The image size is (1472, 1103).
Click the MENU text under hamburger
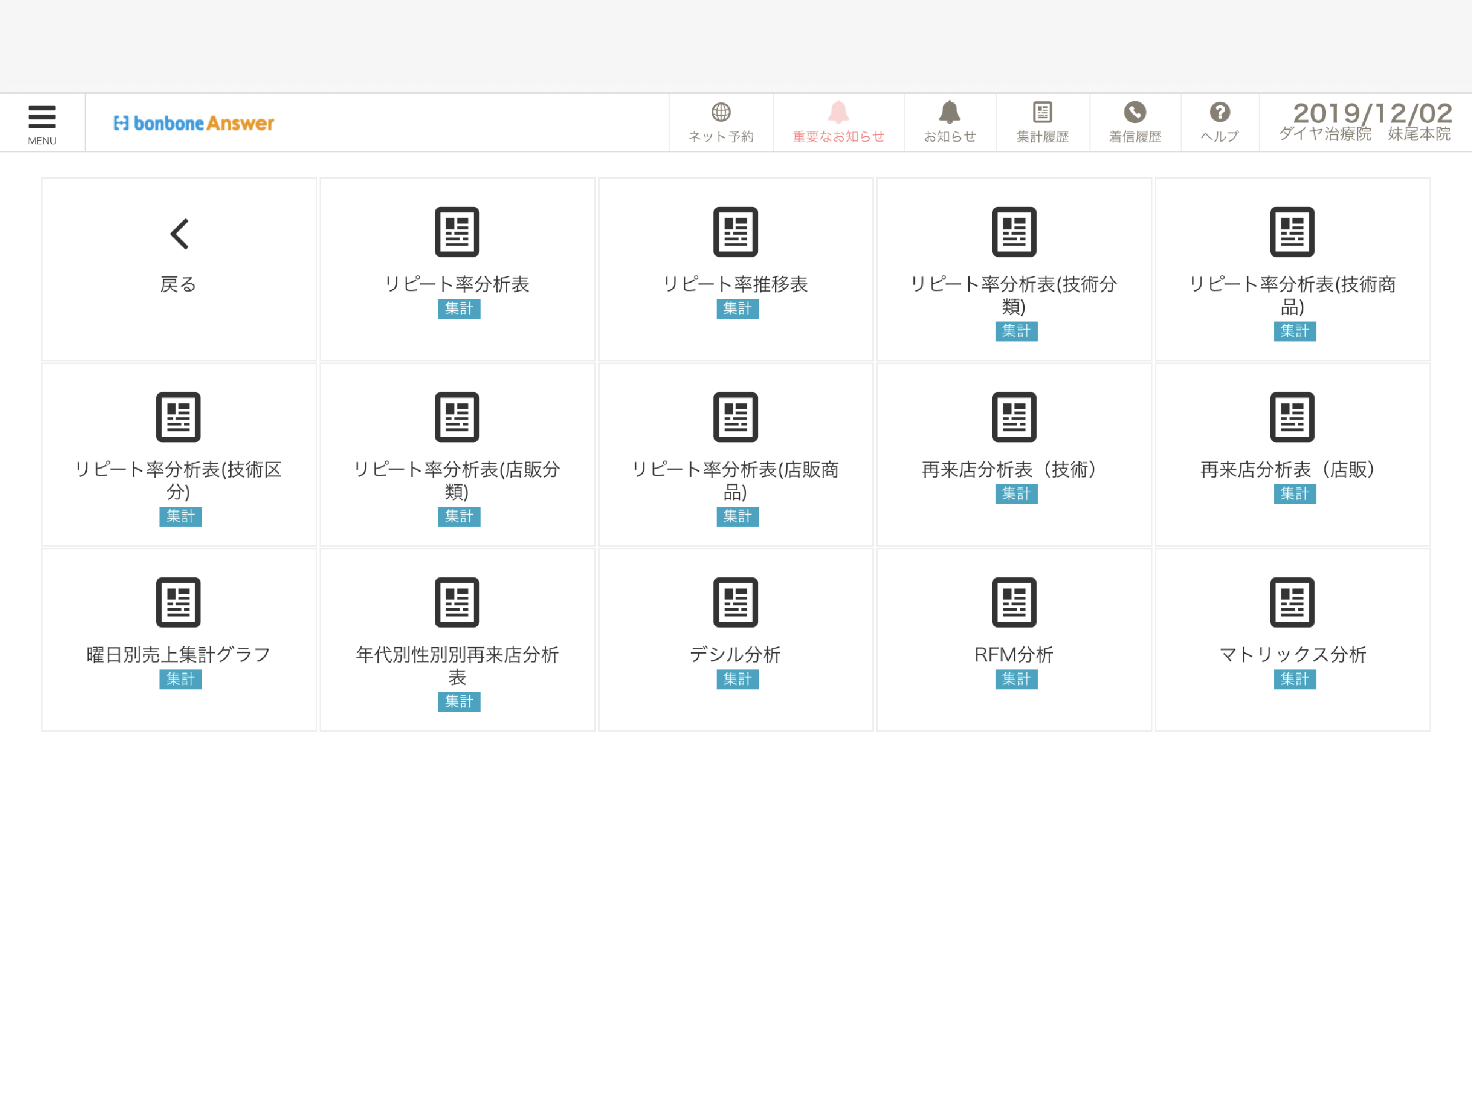click(42, 141)
